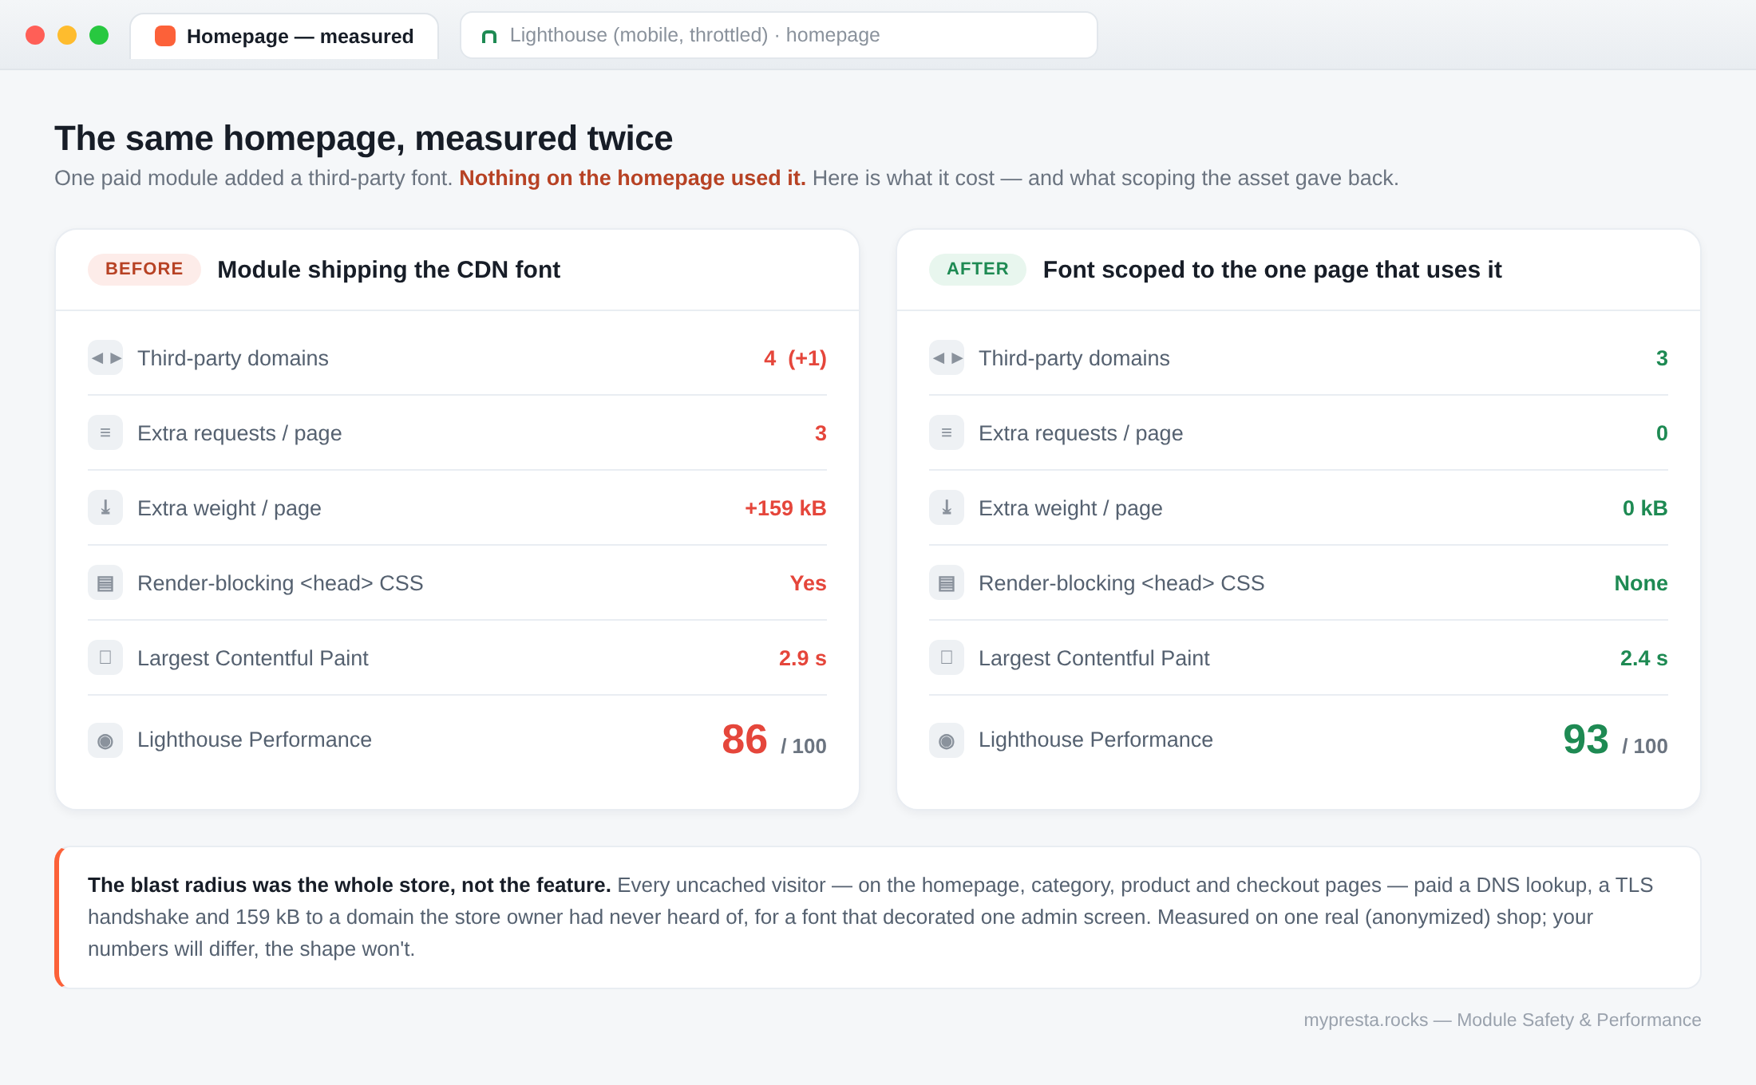Click the green '93' performance score
Viewport: 1756px width, 1085px height.
1586,740
